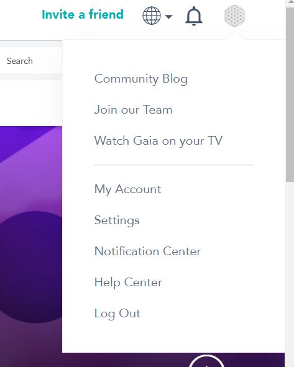
Task: Select Join our Team menu entry
Action: pyautogui.click(x=133, y=109)
